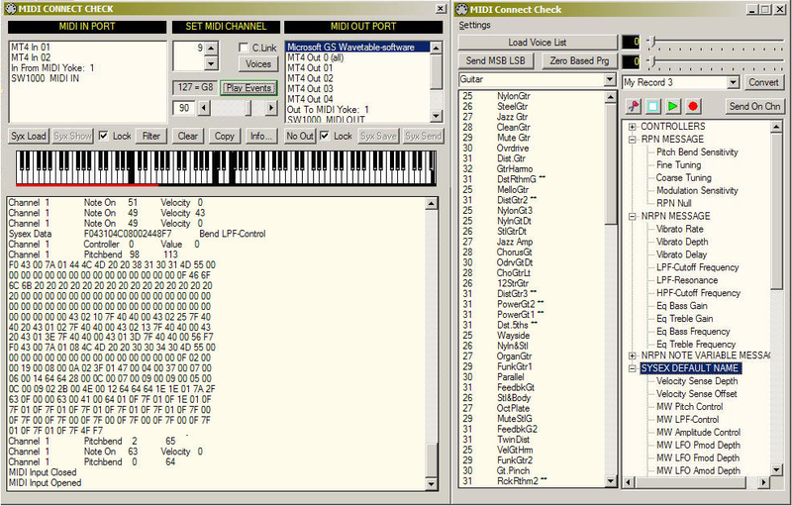This screenshot has height=506, width=792.
Task: Click the Zero Based Prg button
Action: pyautogui.click(x=579, y=61)
